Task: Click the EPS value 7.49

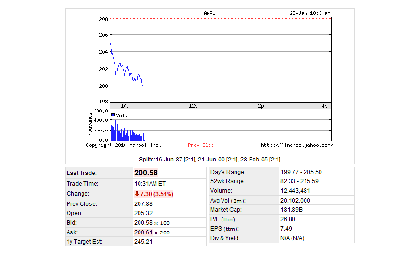Action: pos(286,229)
